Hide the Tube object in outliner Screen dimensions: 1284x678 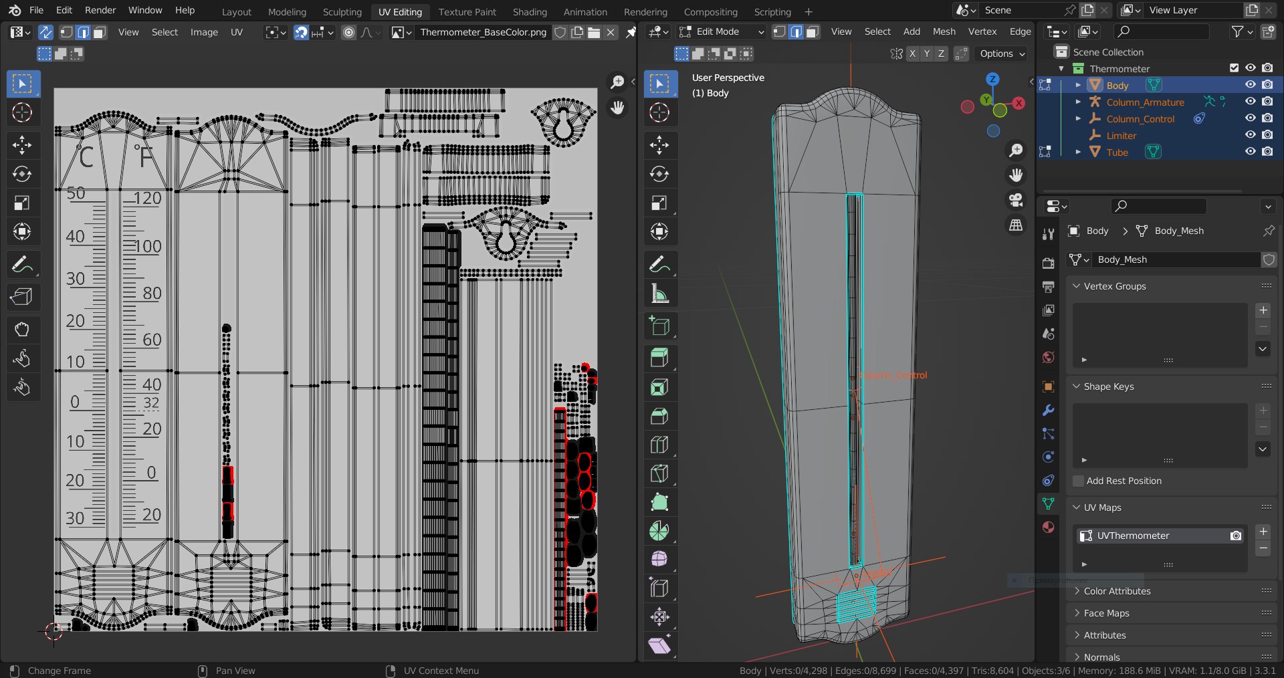pos(1250,152)
